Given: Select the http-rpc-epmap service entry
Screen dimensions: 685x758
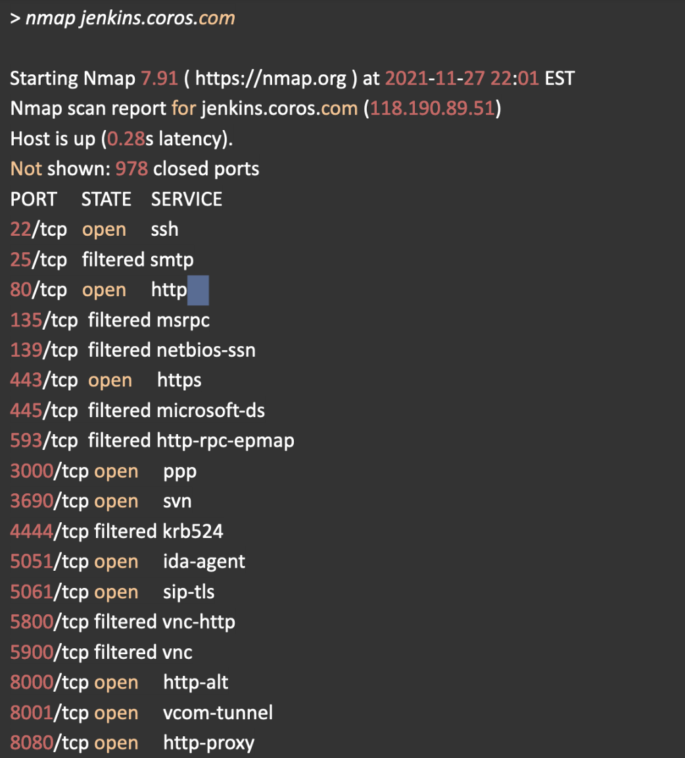Looking at the screenshot, I should [225, 441].
